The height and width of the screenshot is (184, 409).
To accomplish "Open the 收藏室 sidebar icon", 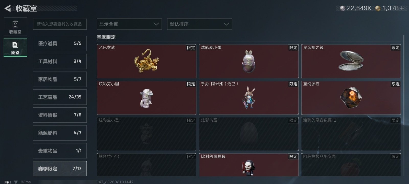I will [x=15, y=27].
